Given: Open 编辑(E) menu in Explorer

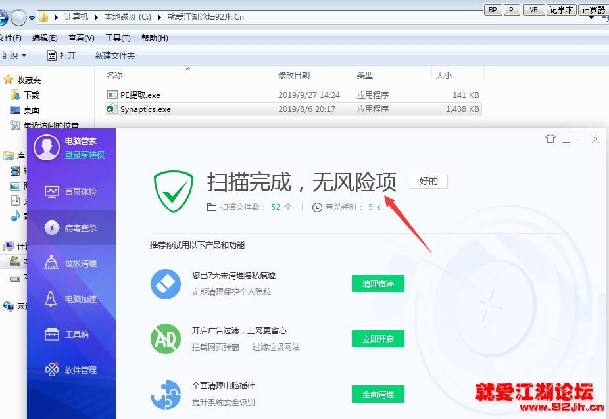Looking at the screenshot, I should tap(45, 37).
